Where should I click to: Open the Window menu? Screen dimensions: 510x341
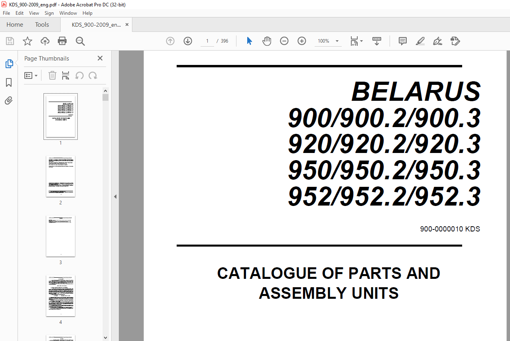pos(68,13)
